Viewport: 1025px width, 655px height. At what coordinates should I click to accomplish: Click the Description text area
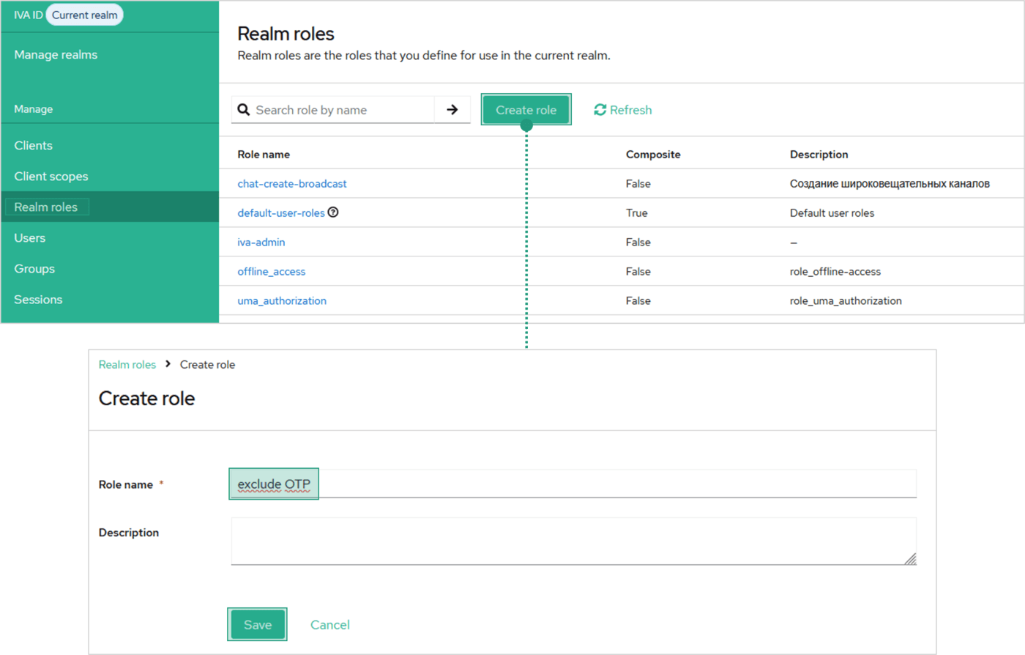[x=573, y=541]
